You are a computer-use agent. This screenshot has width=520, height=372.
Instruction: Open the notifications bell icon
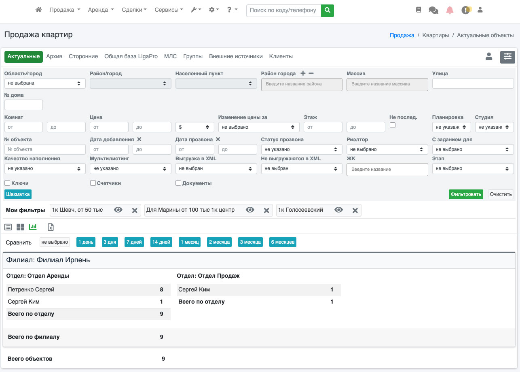pyautogui.click(x=450, y=10)
